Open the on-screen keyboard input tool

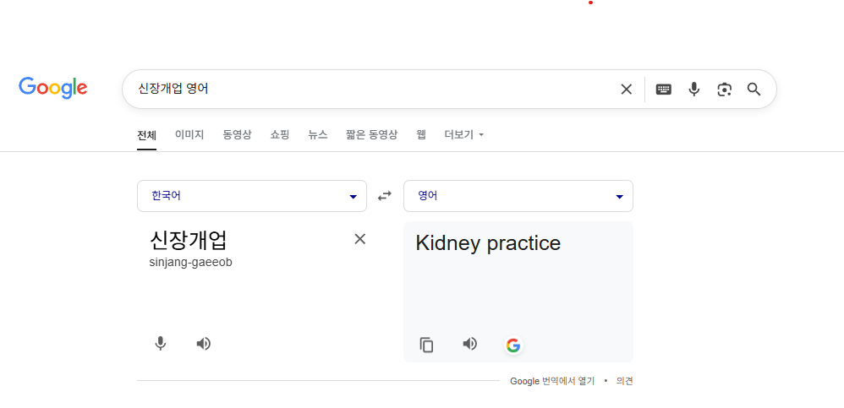tap(663, 90)
